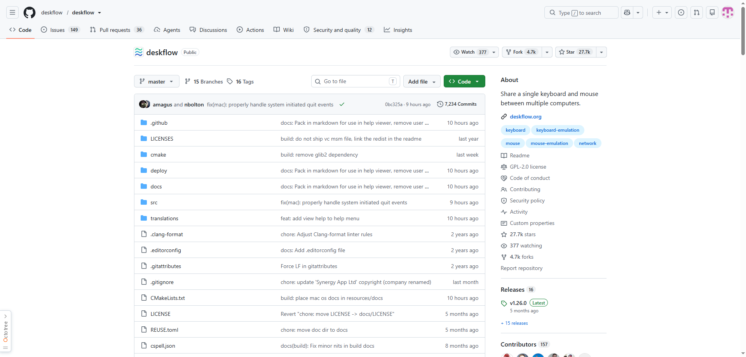Open the + 15 releases link
Viewport: 746px width, 357px height.
[x=514, y=323]
